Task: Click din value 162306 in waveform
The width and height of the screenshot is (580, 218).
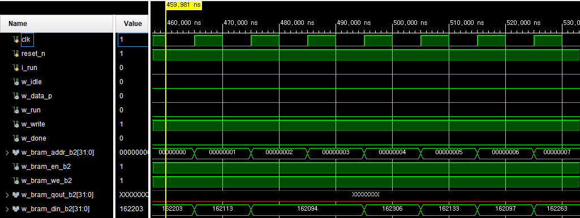Action: pyautogui.click(x=392, y=209)
